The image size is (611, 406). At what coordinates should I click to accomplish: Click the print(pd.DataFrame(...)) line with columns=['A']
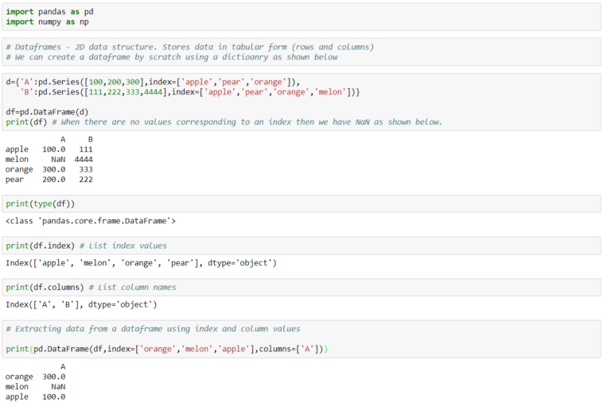[x=166, y=349]
